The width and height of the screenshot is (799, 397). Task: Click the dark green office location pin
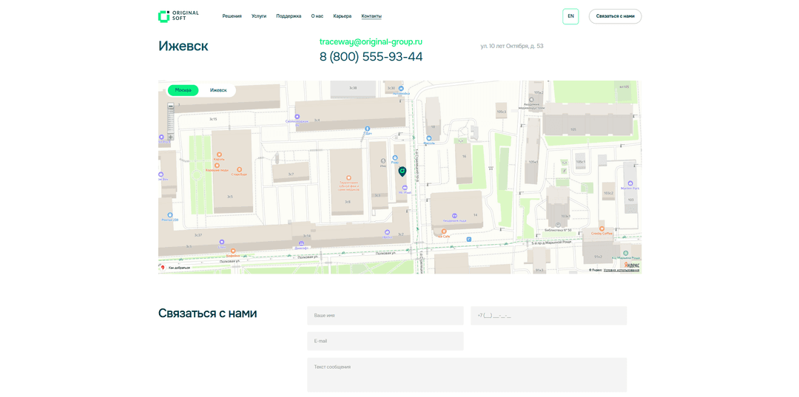pyautogui.click(x=402, y=172)
